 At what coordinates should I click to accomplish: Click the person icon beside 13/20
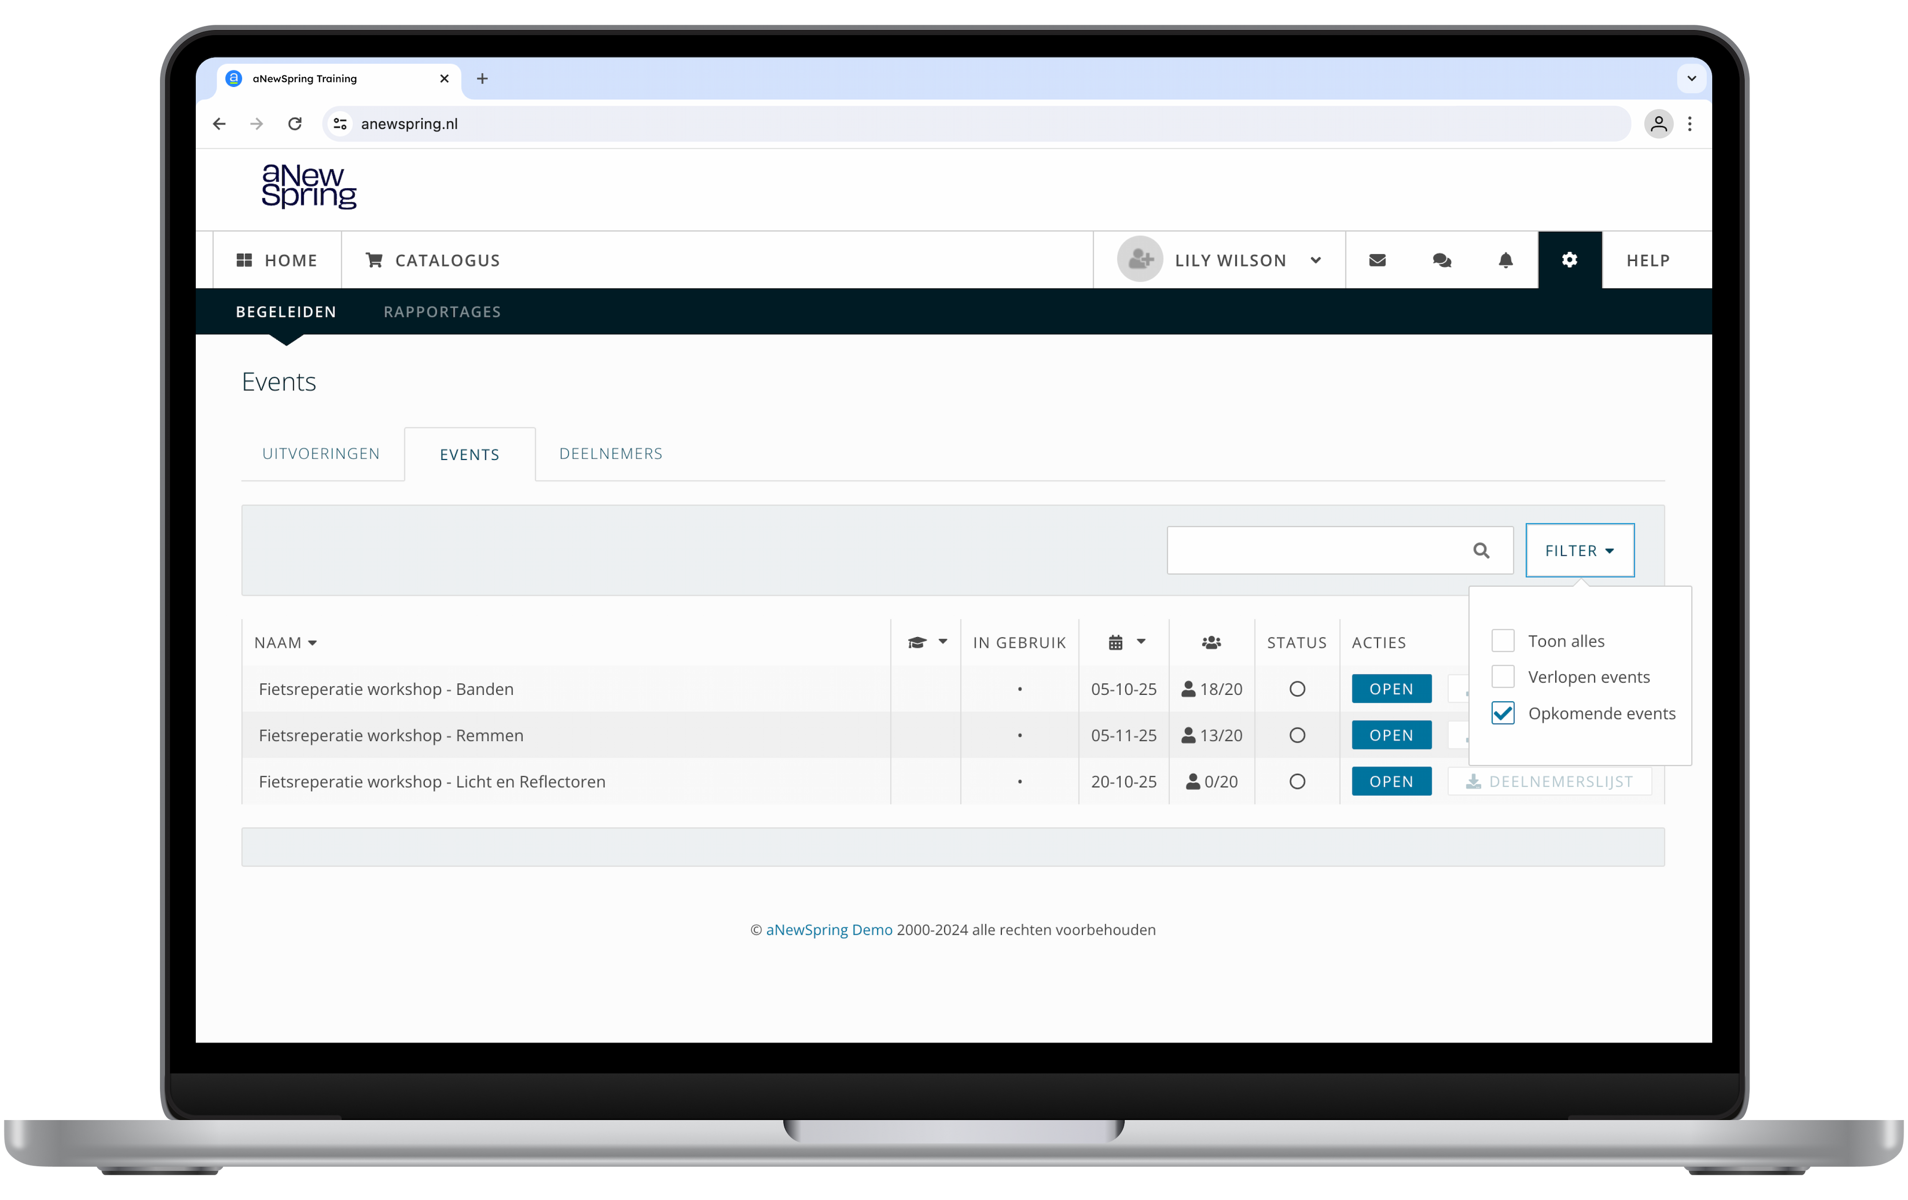tap(1188, 735)
